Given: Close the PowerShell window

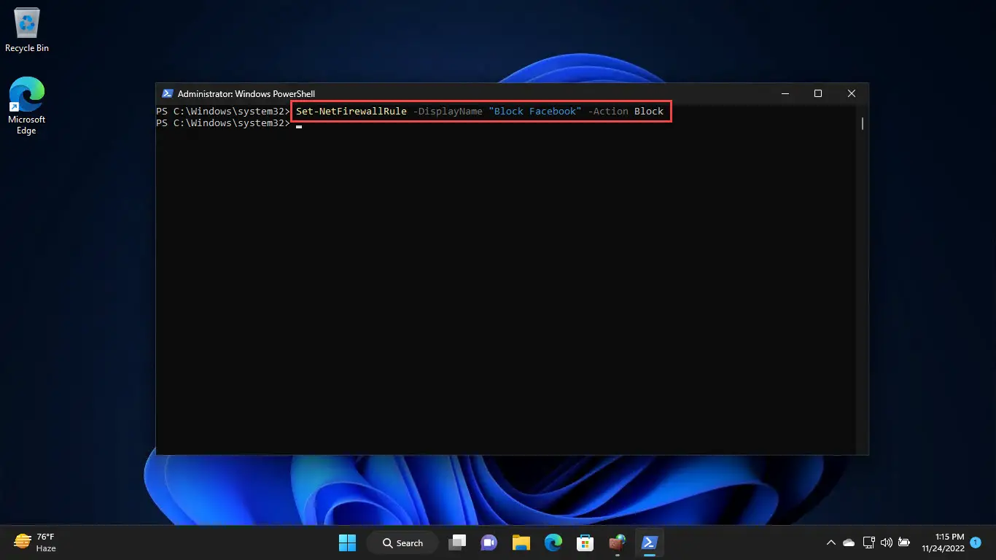Looking at the screenshot, I should [x=852, y=93].
